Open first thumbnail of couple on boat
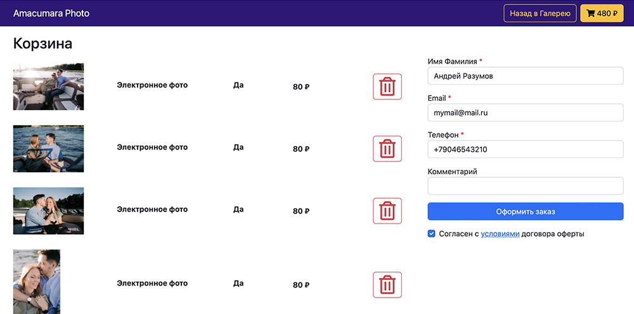This screenshot has height=314, width=634. (48, 87)
